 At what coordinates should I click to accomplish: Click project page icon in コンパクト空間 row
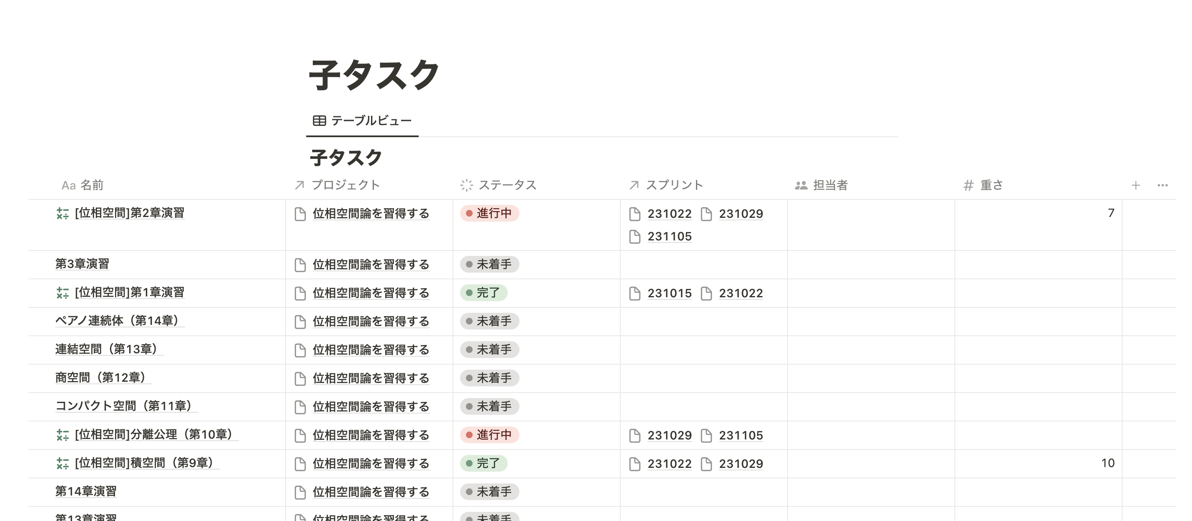(x=300, y=407)
